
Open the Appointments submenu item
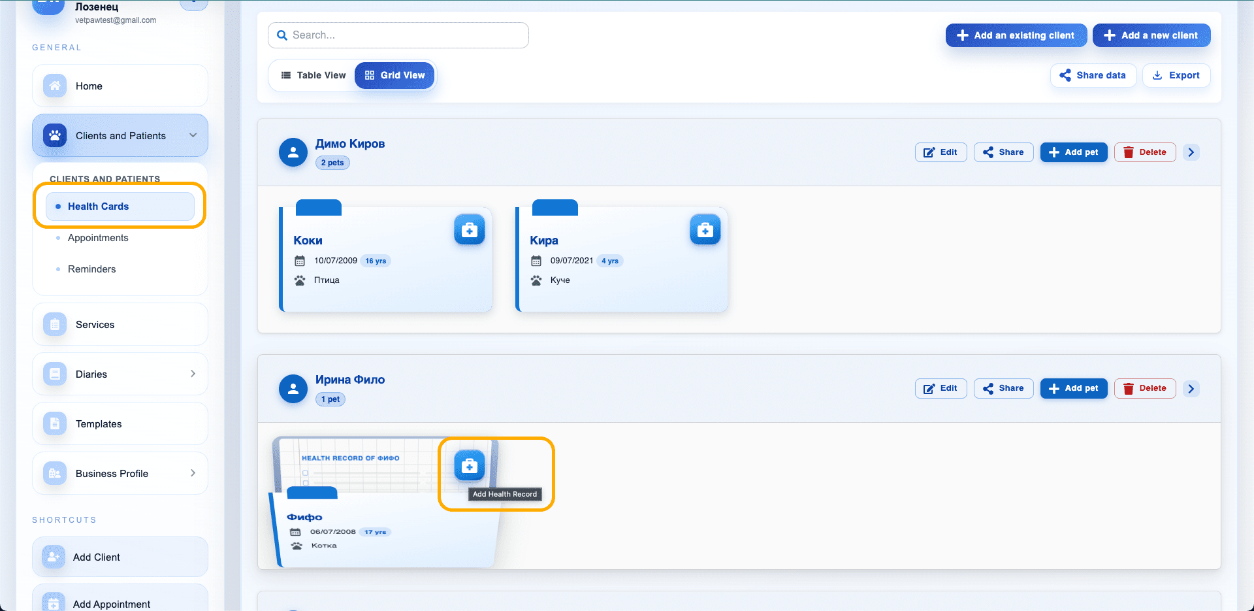click(98, 238)
